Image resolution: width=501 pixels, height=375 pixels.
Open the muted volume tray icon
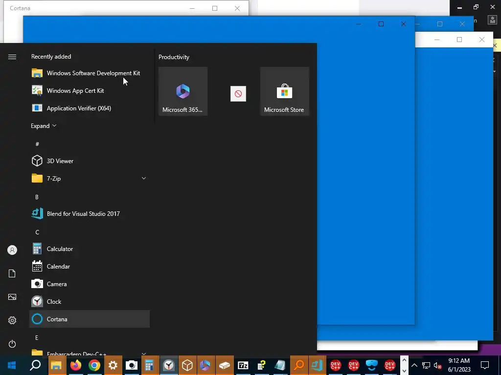(438, 366)
